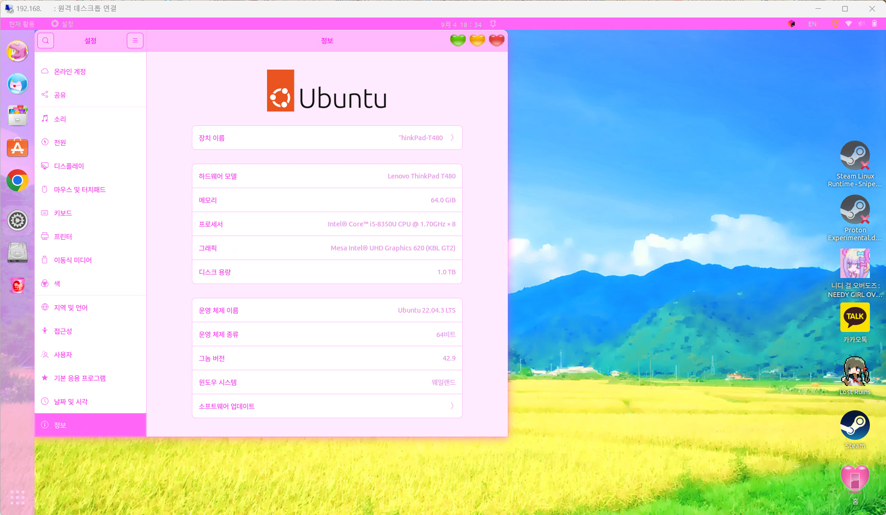Click the notification bell in top bar
Image resolution: width=886 pixels, height=515 pixels.
coord(493,24)
